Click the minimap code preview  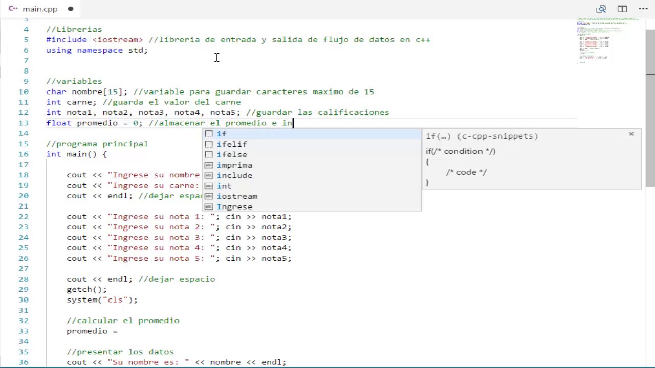click(608, 41)
